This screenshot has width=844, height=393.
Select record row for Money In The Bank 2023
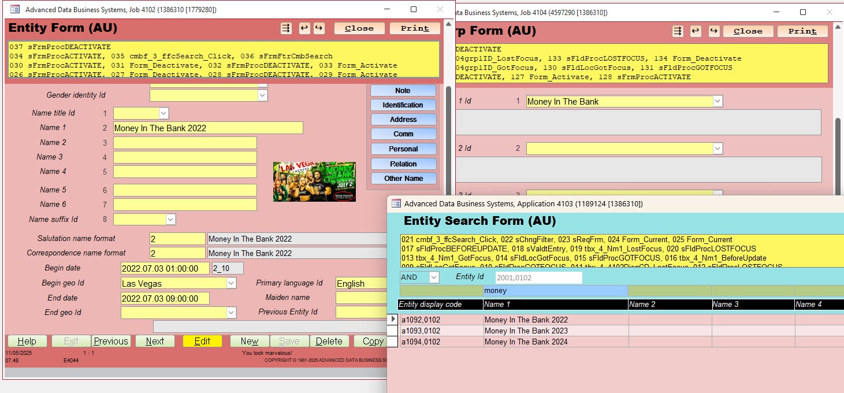click(x=392, y=331)
